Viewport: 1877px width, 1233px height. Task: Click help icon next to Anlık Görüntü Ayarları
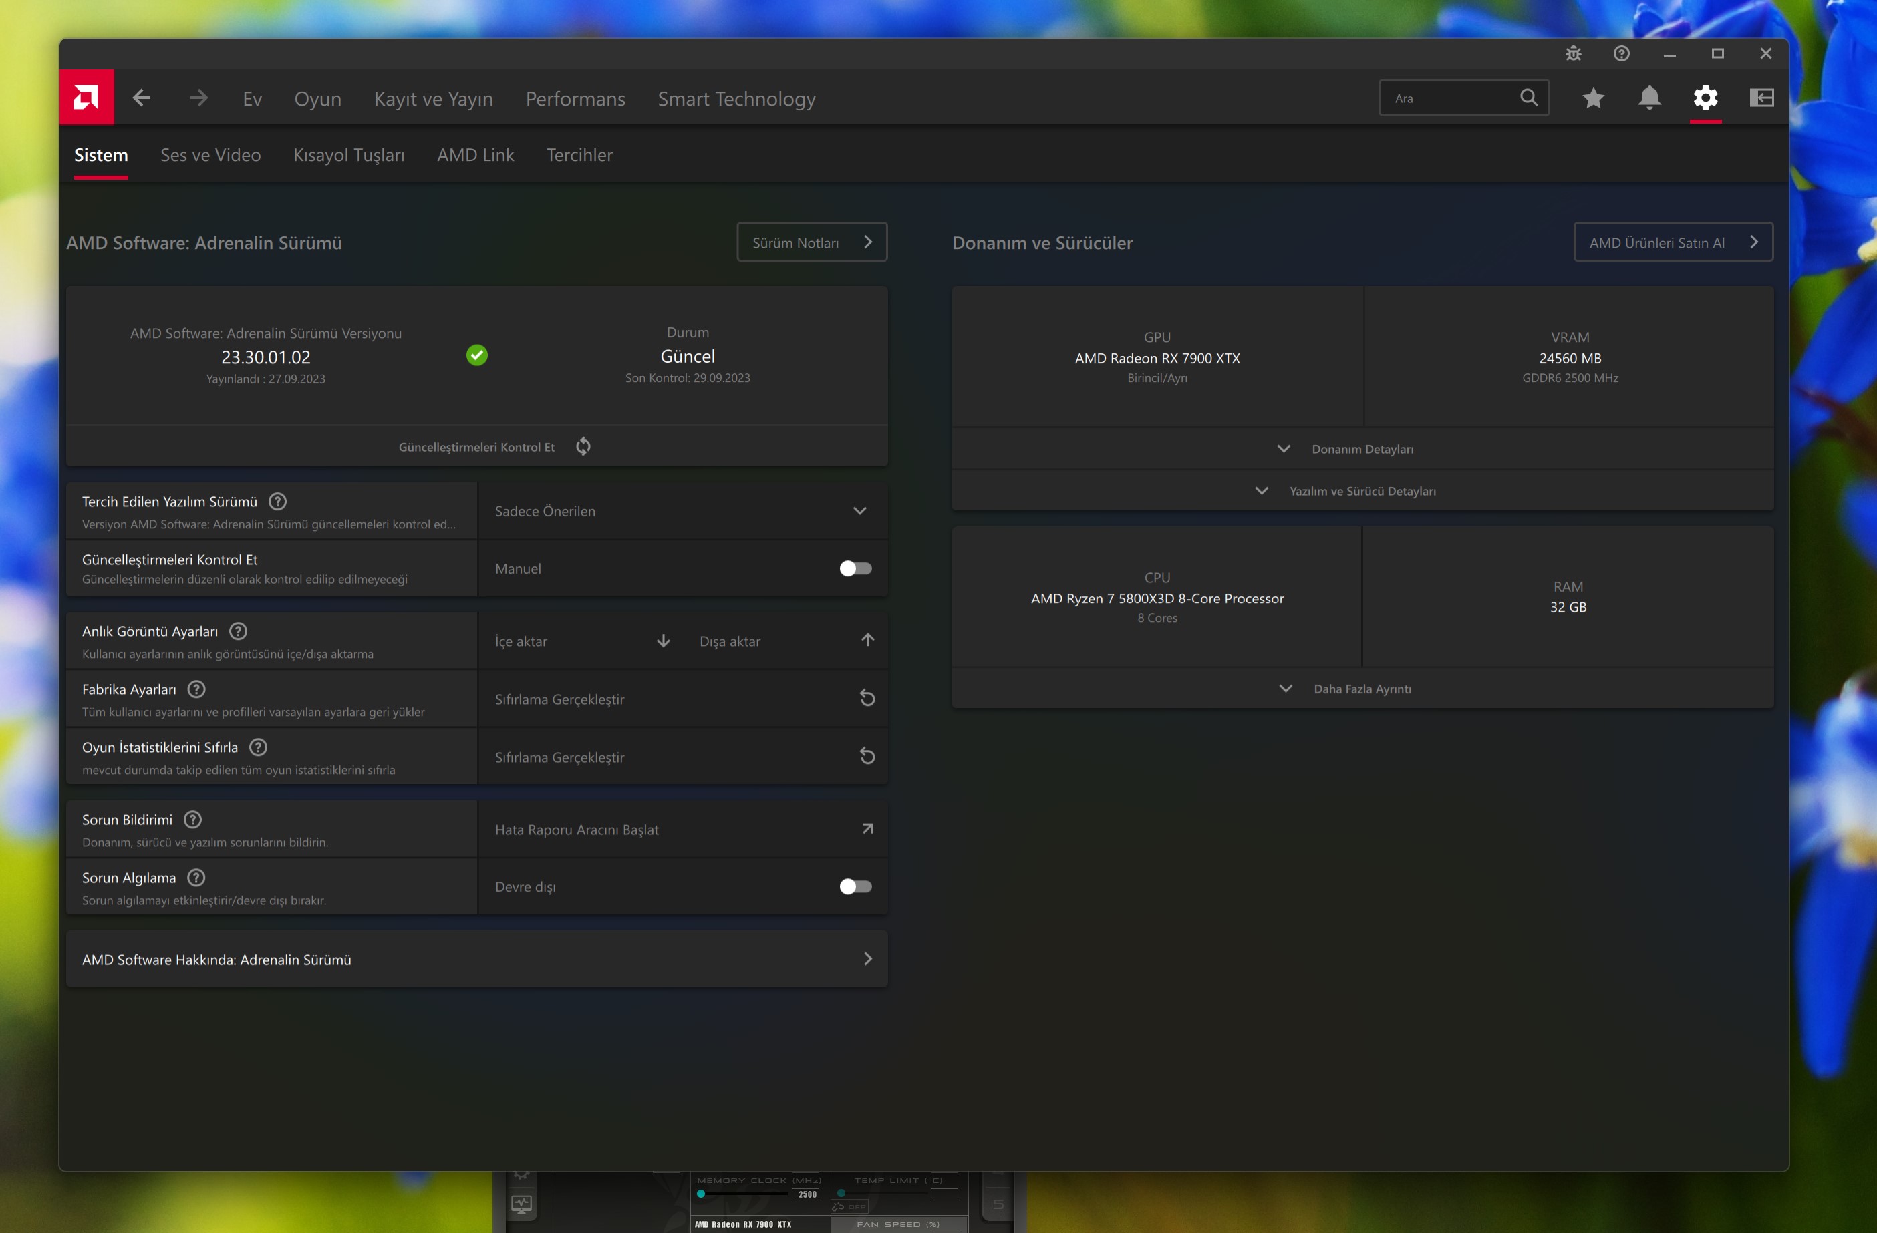pos(238,631)
